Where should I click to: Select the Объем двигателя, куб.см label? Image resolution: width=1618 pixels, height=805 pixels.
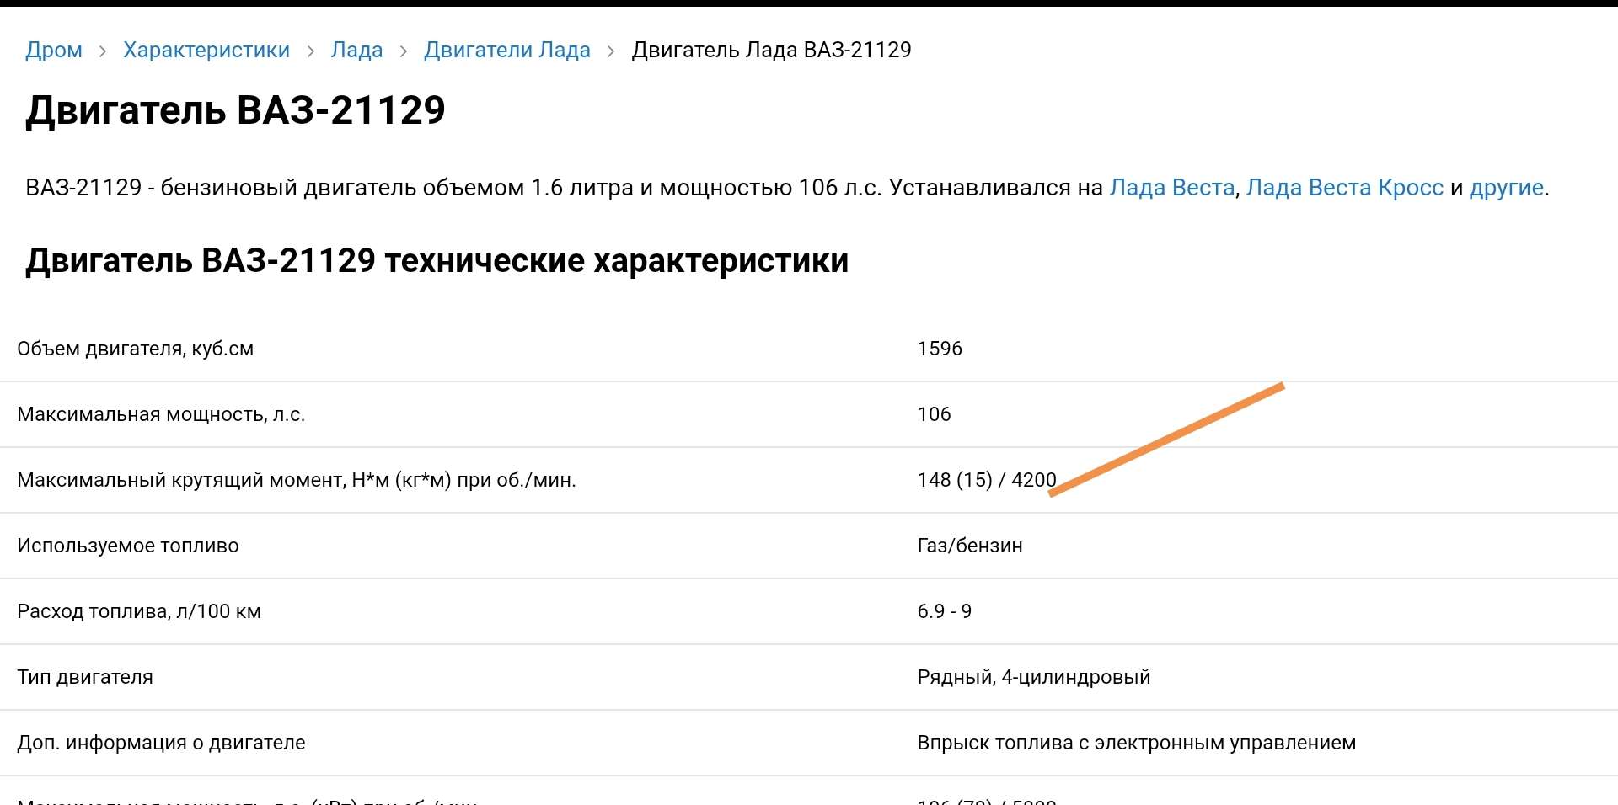coord(135,349)
